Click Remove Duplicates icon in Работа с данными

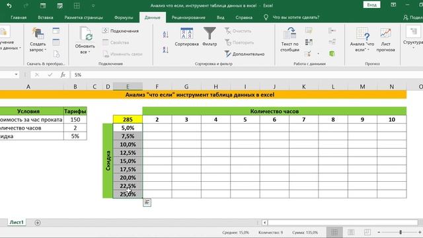[x=309, y=42]
